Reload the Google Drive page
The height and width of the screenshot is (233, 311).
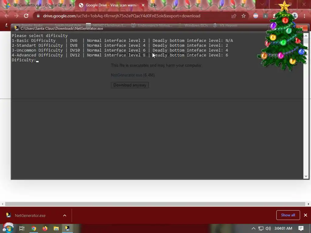pos(26,16)
